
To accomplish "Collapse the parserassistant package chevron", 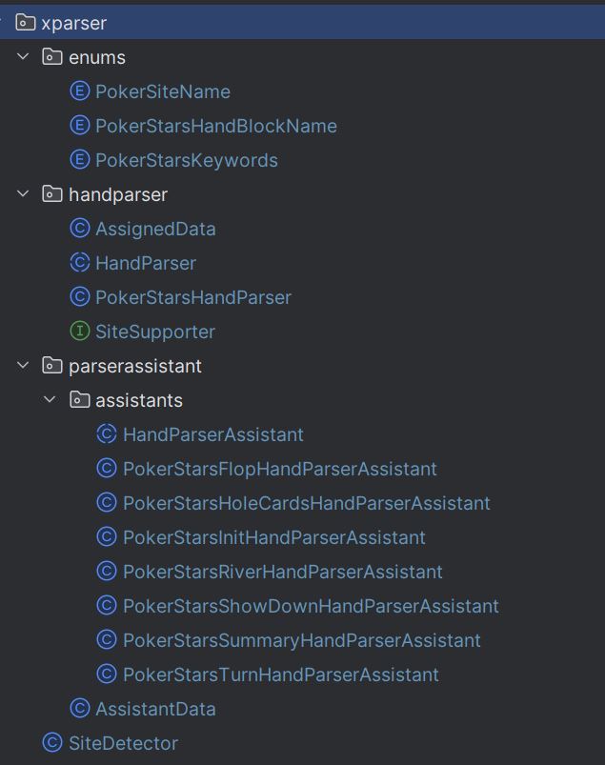I will coord(23,366).
